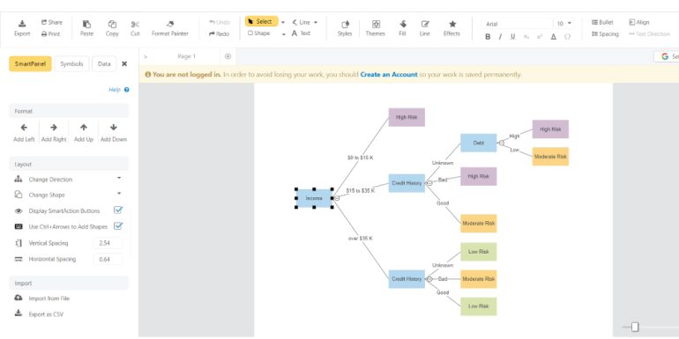
Task: Expand the Select tool dropdown arrow
Action: pyautogui.click(x=283, y=22)
